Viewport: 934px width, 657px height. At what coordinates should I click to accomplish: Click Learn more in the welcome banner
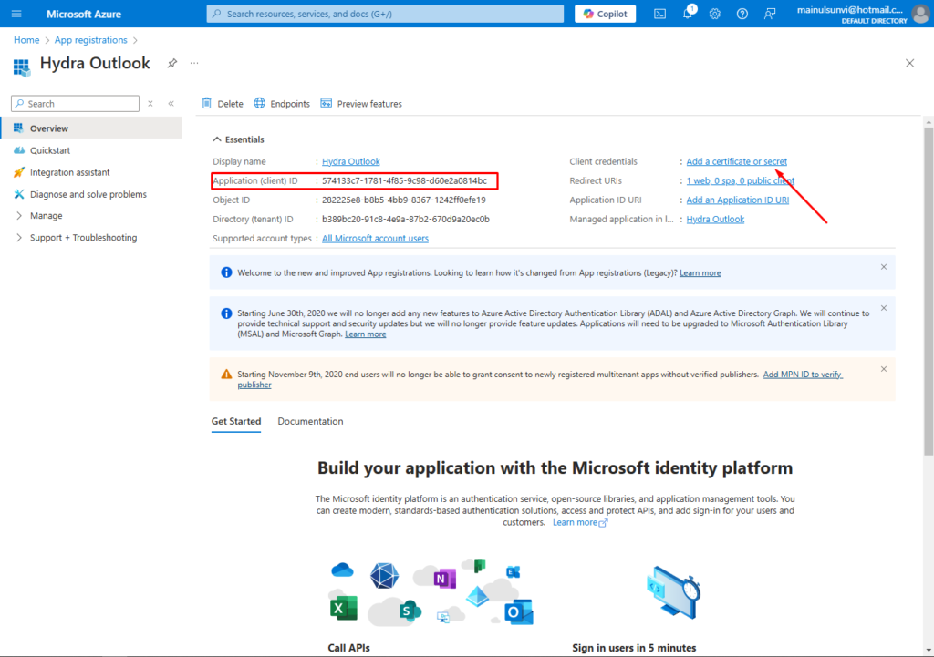click(x=700, y=273)
